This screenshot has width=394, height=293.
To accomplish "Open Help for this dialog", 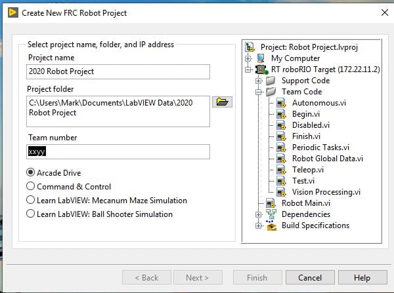I will 362,277.
